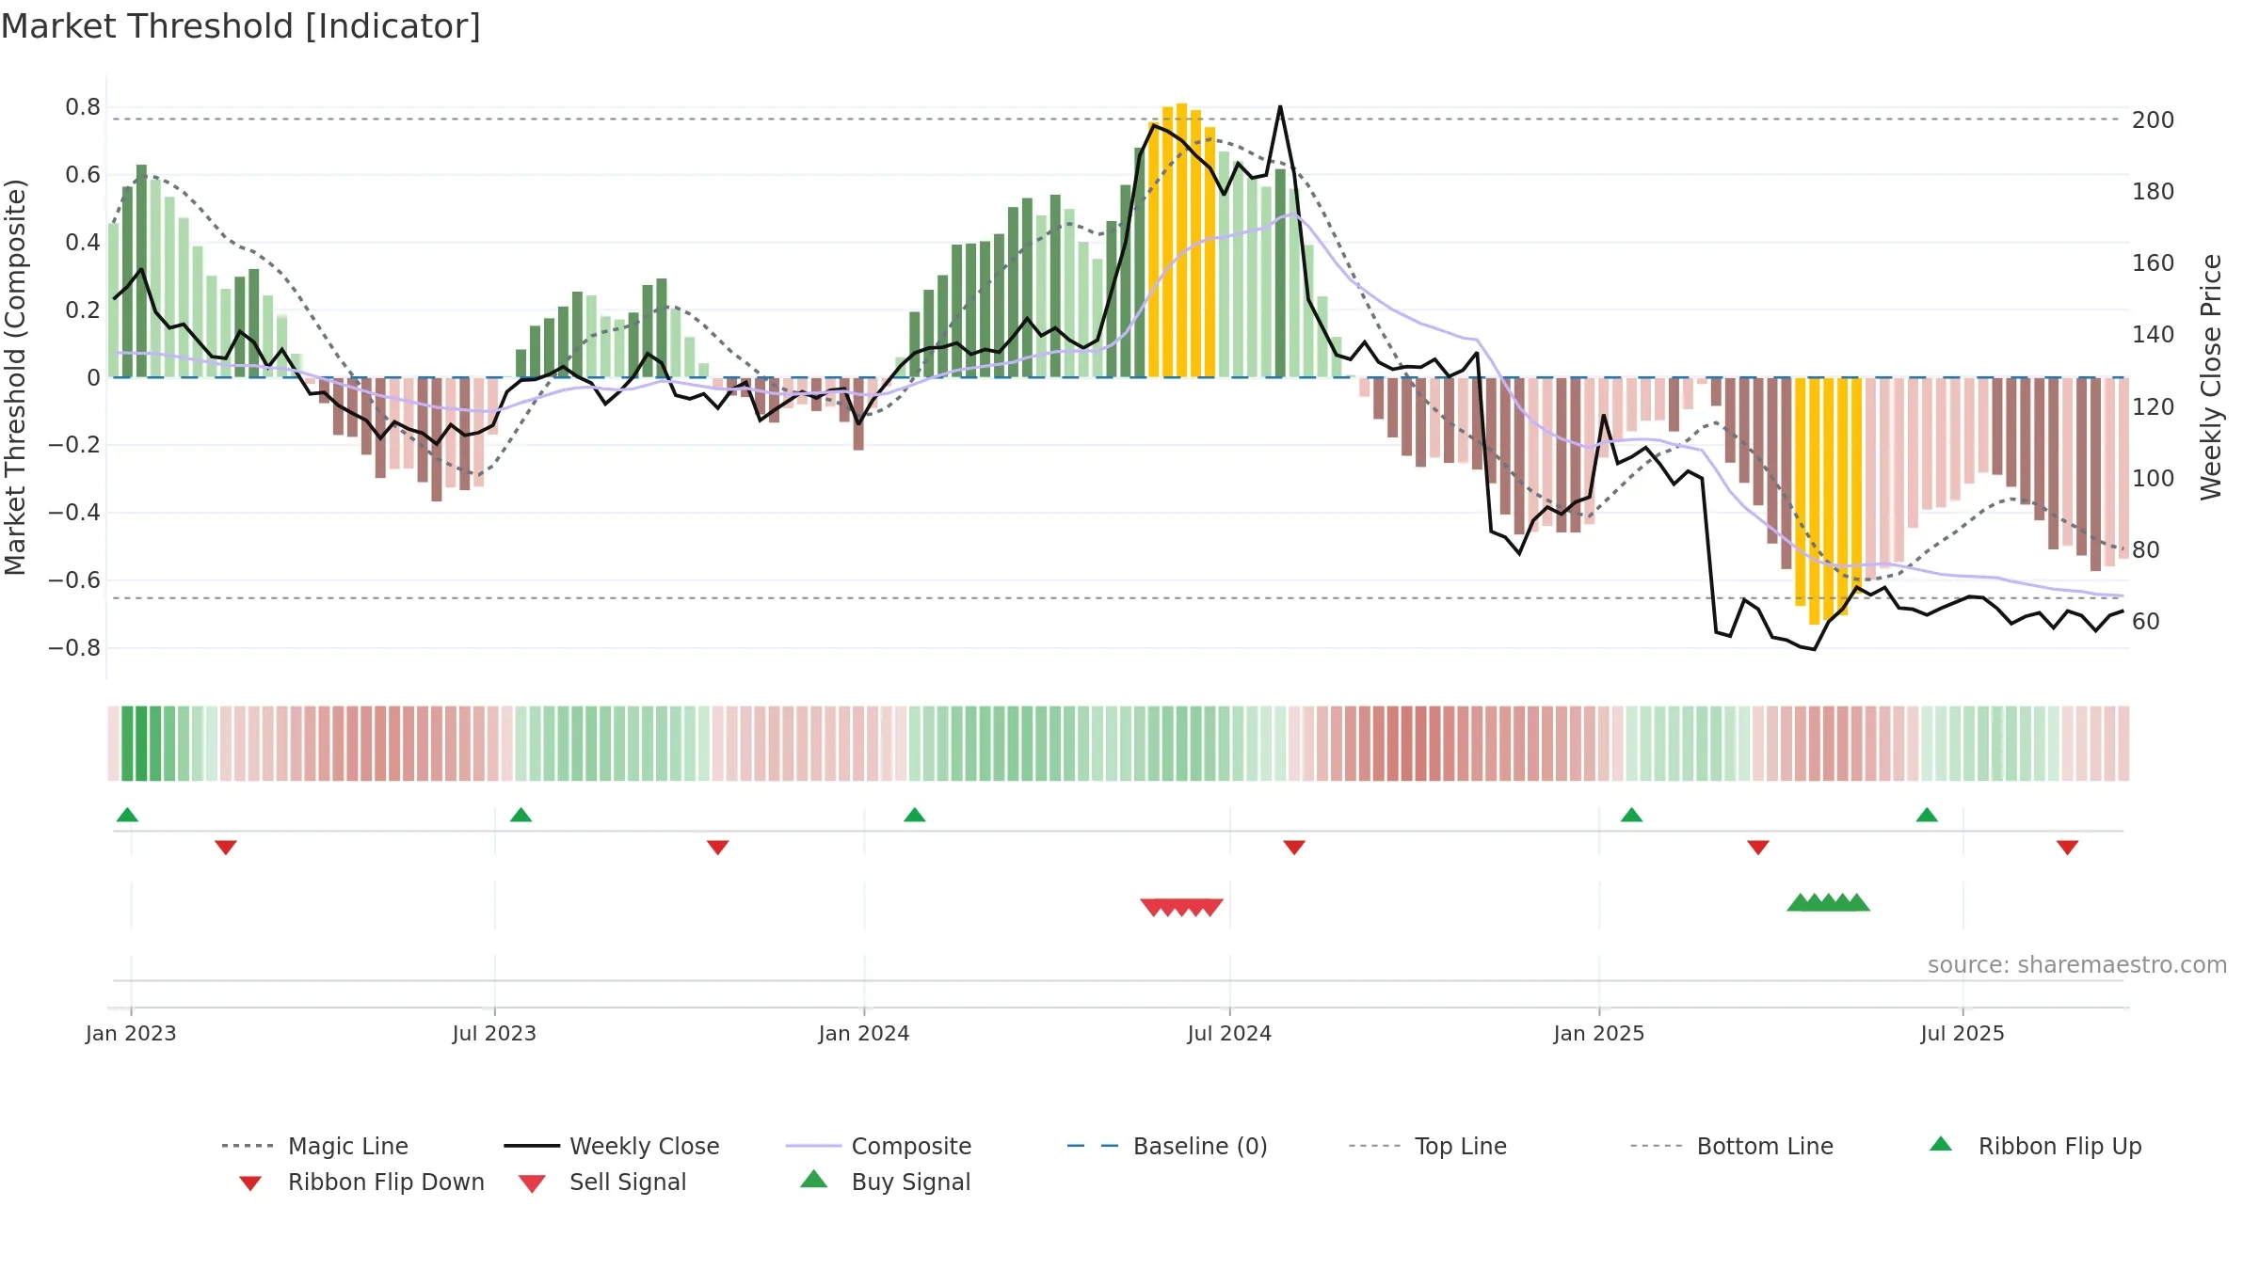
Task: Toggle Ribbon Flip Down legend entry
Action: [361, 1183]
